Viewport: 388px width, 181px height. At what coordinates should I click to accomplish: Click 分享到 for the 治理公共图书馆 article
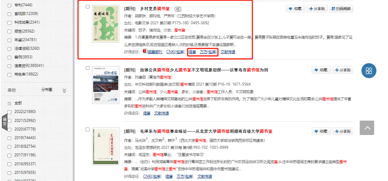(343, 70)
